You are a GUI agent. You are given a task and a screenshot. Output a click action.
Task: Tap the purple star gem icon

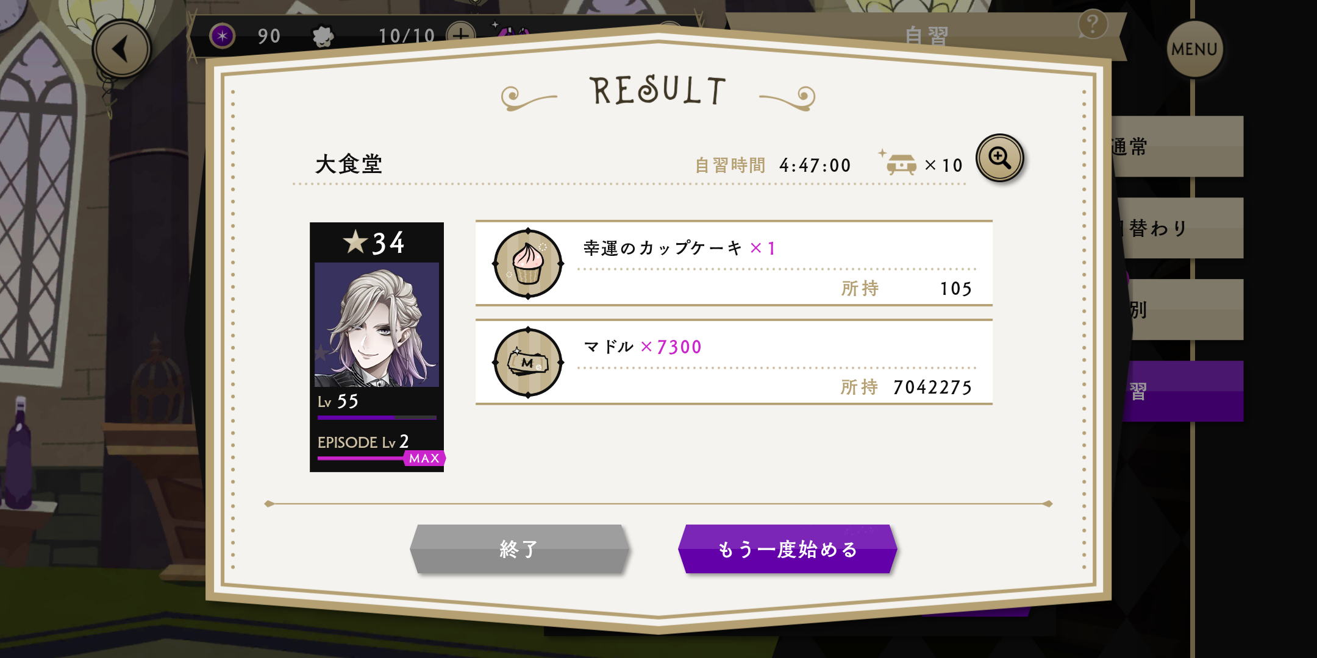click(223, 36)
